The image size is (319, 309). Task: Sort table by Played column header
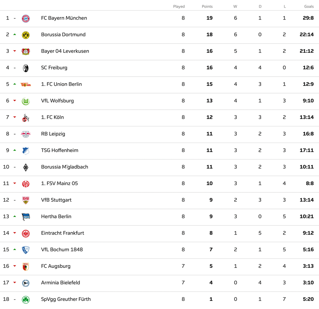point(179,7)
